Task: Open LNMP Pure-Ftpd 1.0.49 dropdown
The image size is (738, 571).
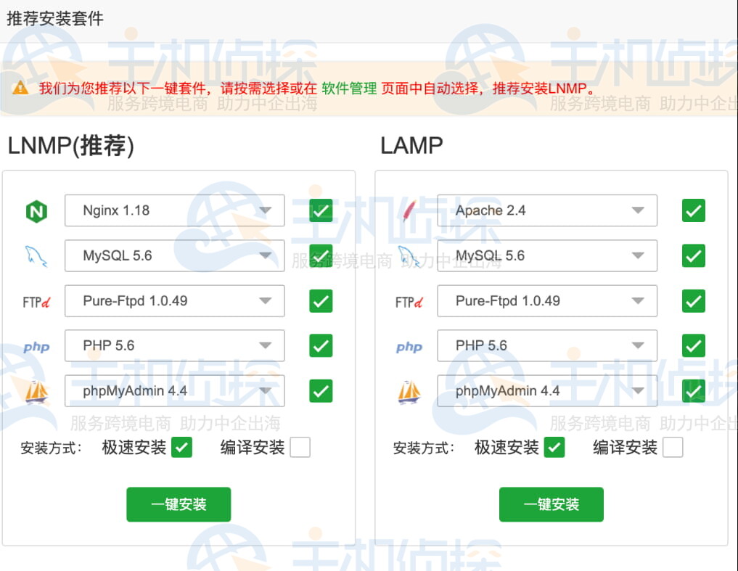Action: (175, 301)
